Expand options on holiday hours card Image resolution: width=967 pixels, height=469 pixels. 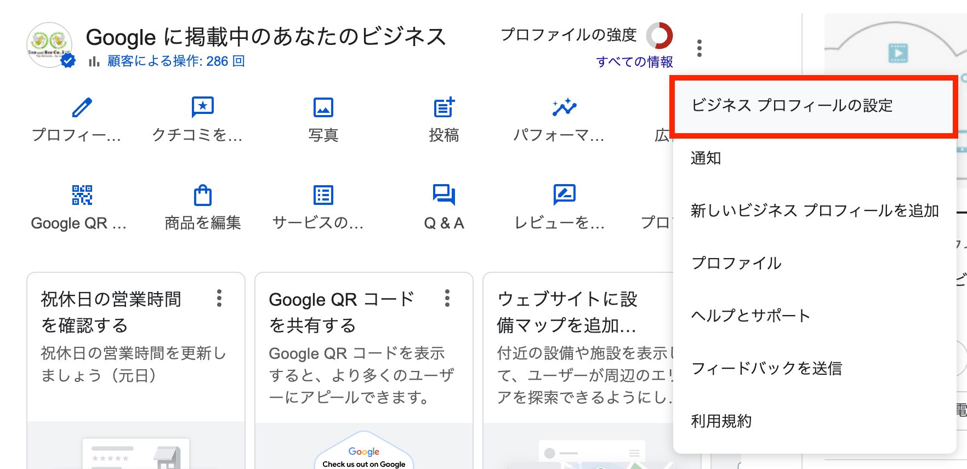[219, 299]
